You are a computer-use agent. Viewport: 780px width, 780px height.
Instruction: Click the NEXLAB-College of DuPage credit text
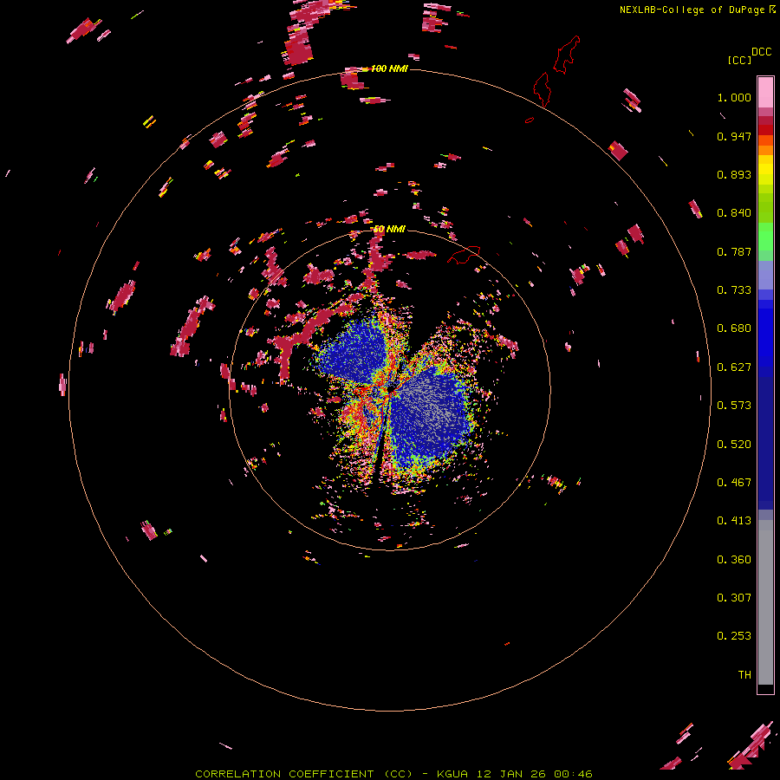[x=692, y=10]
